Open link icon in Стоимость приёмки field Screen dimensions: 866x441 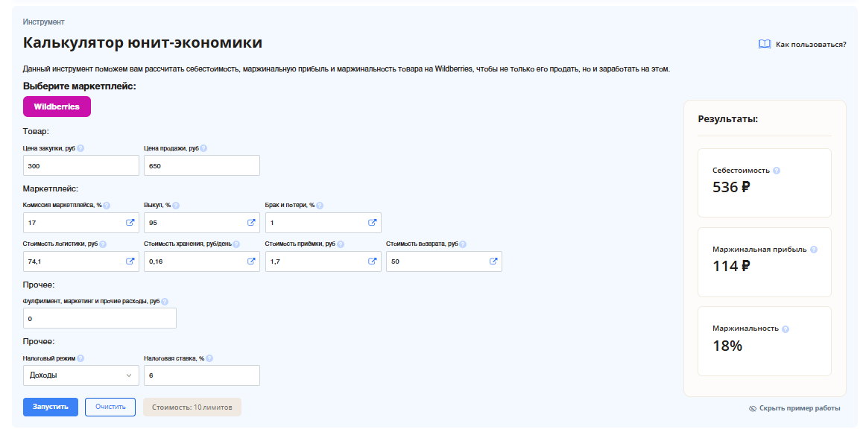(x=373, y=261)
